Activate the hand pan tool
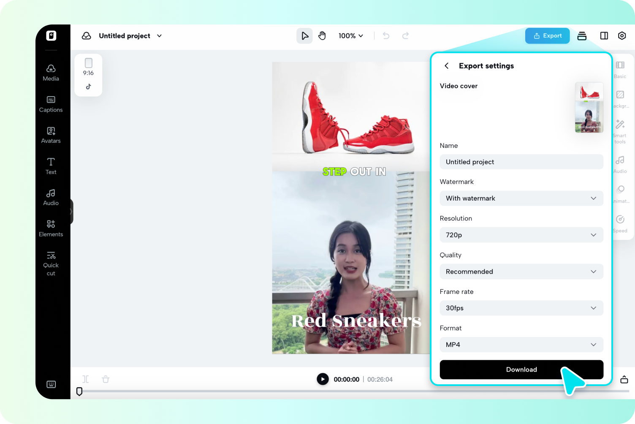Viewport: 635px width, 424px height. [x=322, y=36]
